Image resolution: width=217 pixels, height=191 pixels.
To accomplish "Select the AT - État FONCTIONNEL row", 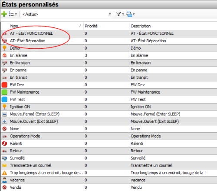I will point(109,34).
